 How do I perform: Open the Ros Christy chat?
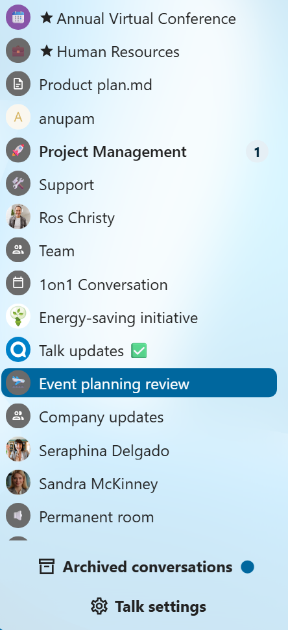click(x=139, y=217)
